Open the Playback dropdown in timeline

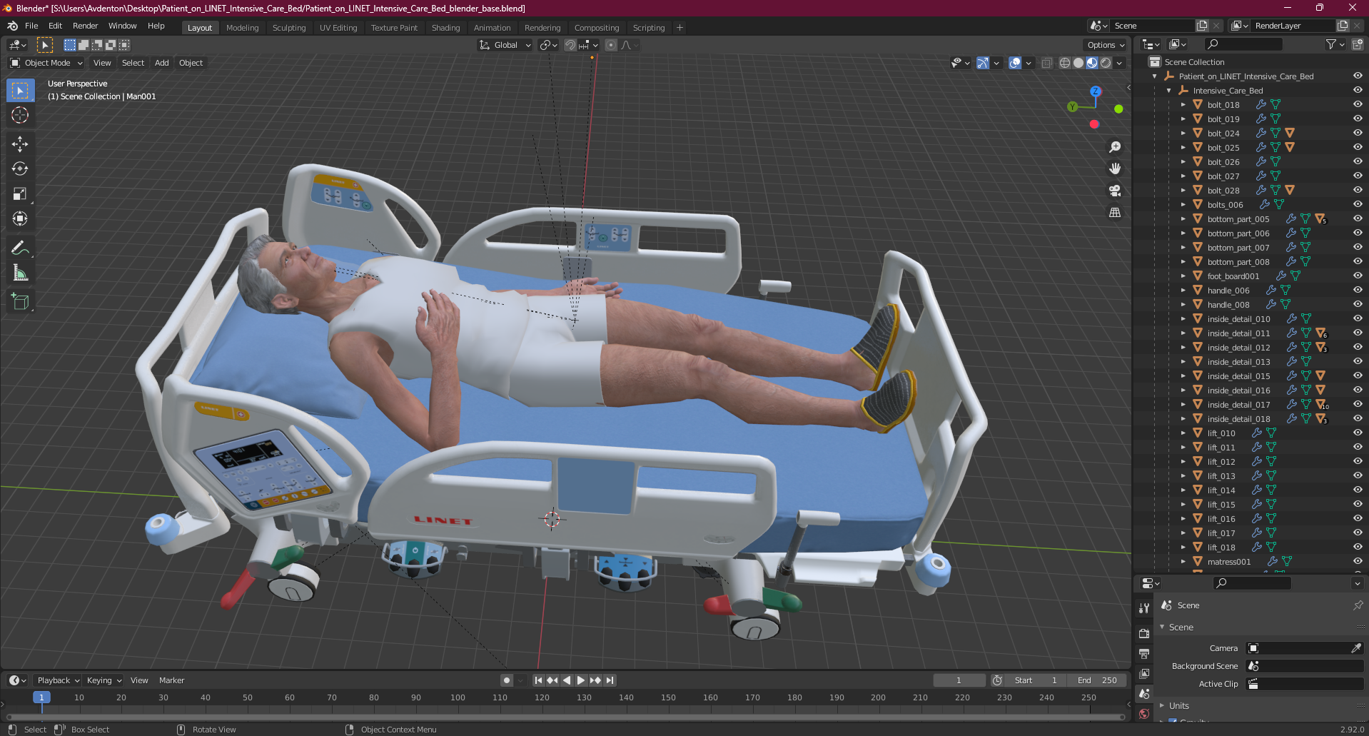58,680
